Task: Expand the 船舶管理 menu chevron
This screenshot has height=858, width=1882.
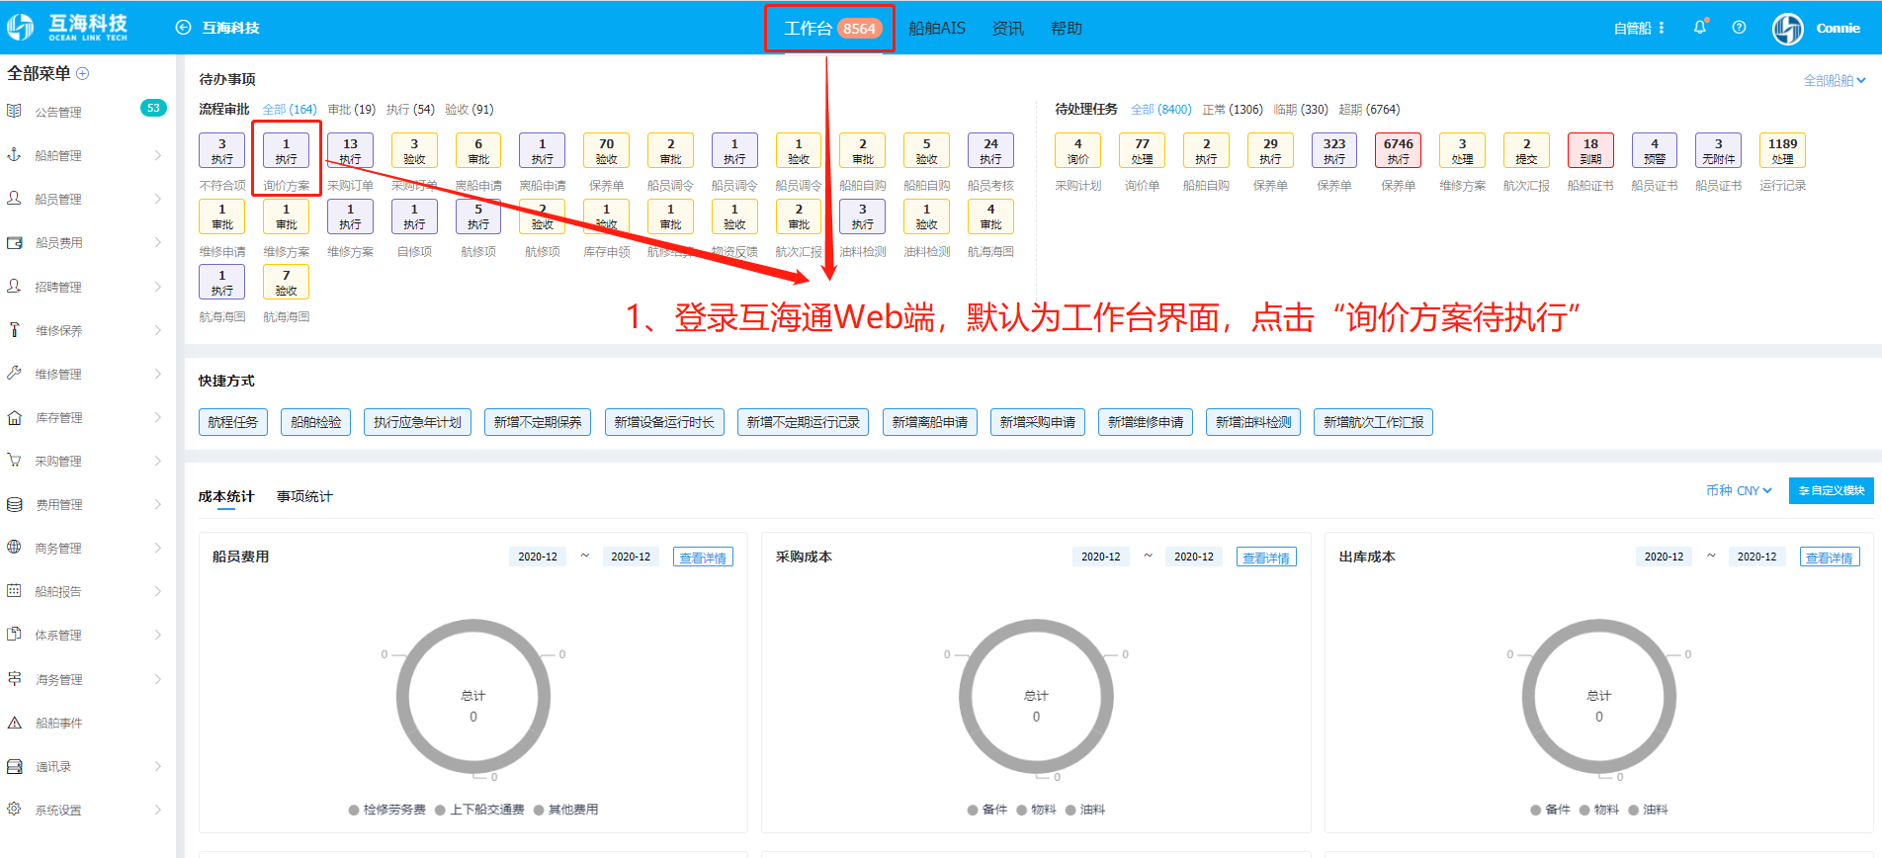Action: tap(158, 155)
